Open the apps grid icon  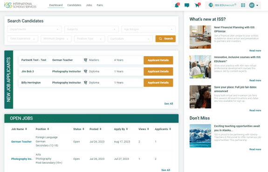tap(243, 5)
